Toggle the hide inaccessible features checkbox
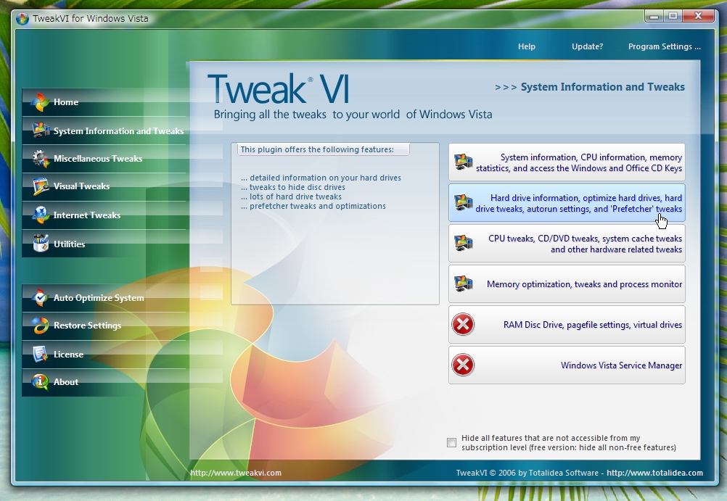The height and width of the screenshot is (501, 727). [451, 442]
